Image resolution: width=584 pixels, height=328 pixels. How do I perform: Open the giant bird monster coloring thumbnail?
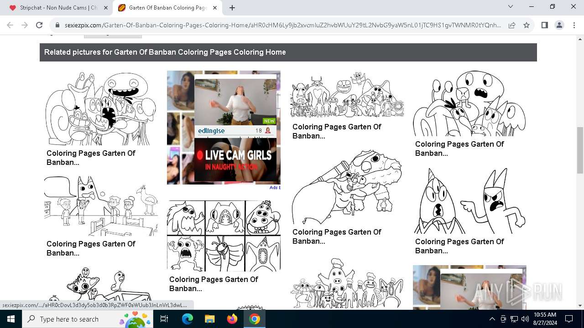click(347, 187)
